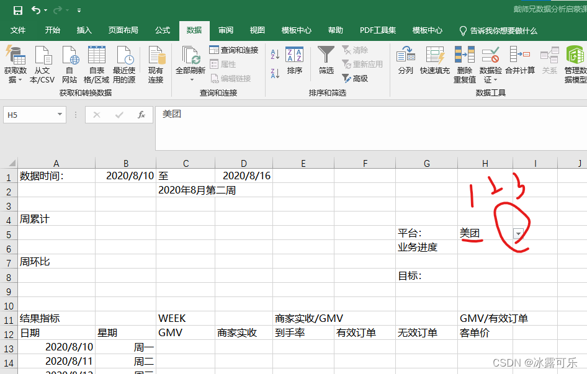Open 高级 filter options
The width and height of the screenshot is (587, 374).
356,78
